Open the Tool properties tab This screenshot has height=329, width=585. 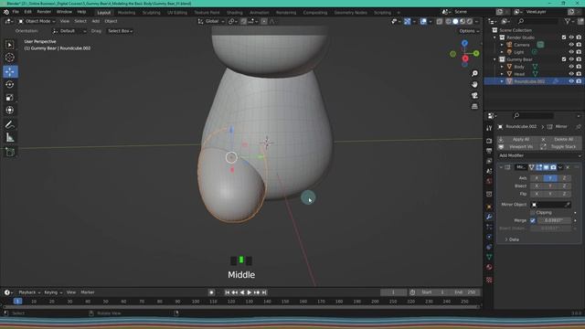click(x=489, y=128)
